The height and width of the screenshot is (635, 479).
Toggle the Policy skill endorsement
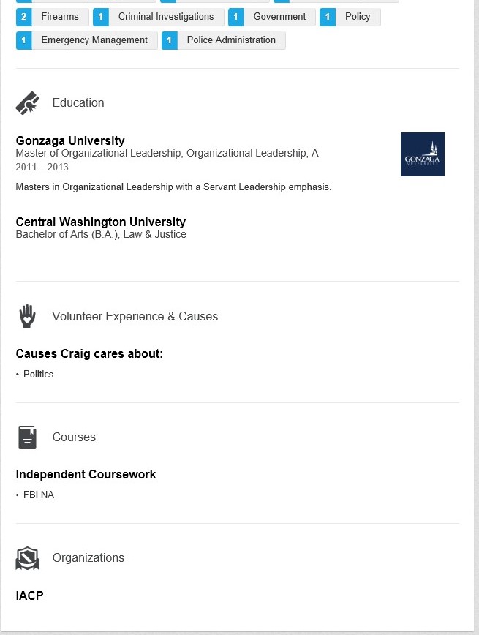[x=358, y=16]
